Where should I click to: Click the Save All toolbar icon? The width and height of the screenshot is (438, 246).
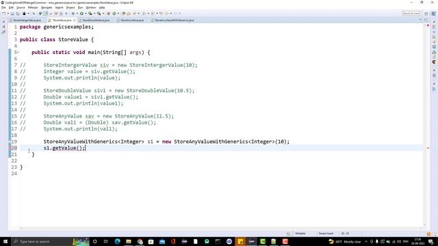(x=18, y=14)
